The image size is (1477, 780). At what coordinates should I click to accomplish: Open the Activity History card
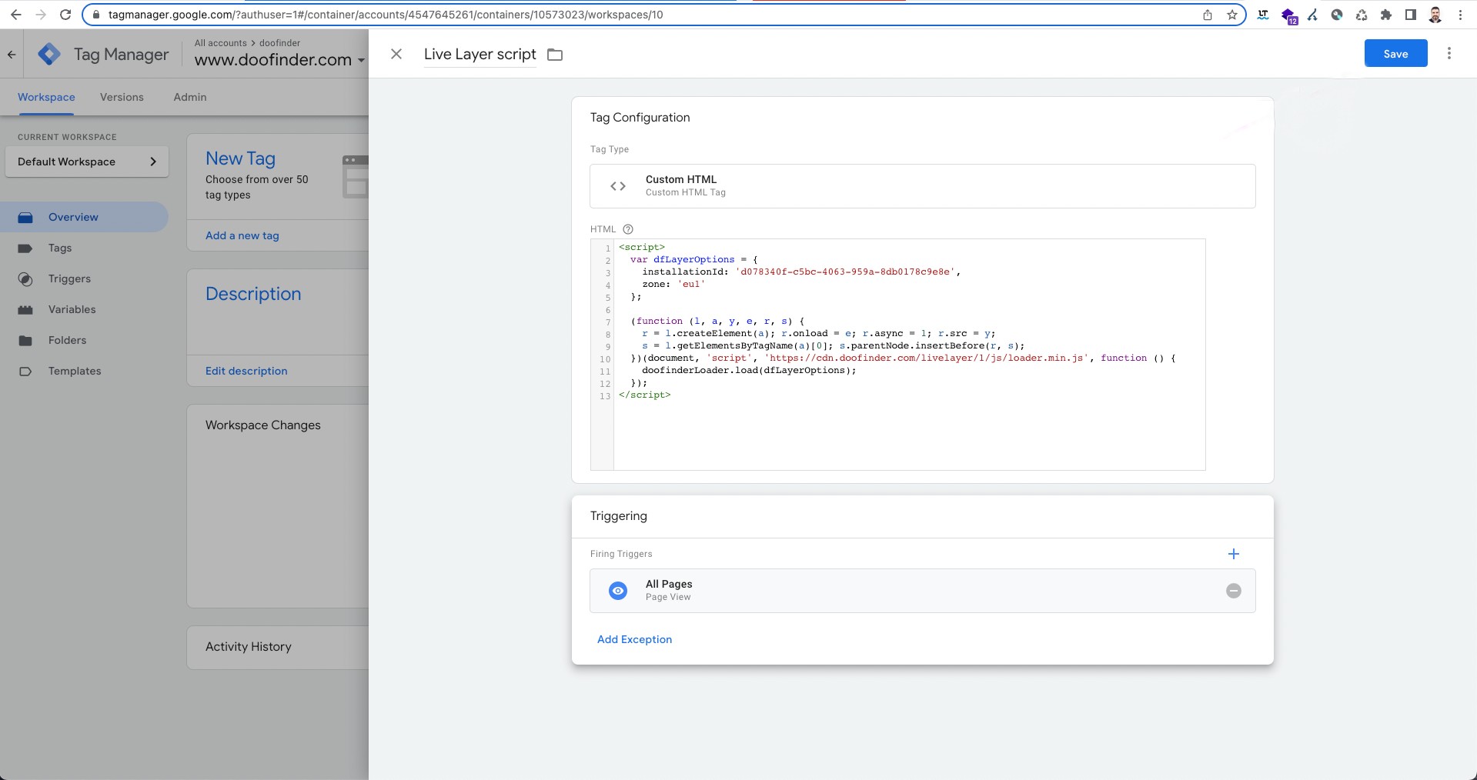point(278,647)
